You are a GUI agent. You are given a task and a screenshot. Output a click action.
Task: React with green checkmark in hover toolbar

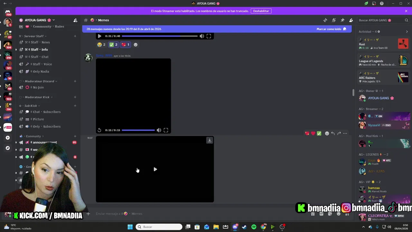(x=319, y=133)
